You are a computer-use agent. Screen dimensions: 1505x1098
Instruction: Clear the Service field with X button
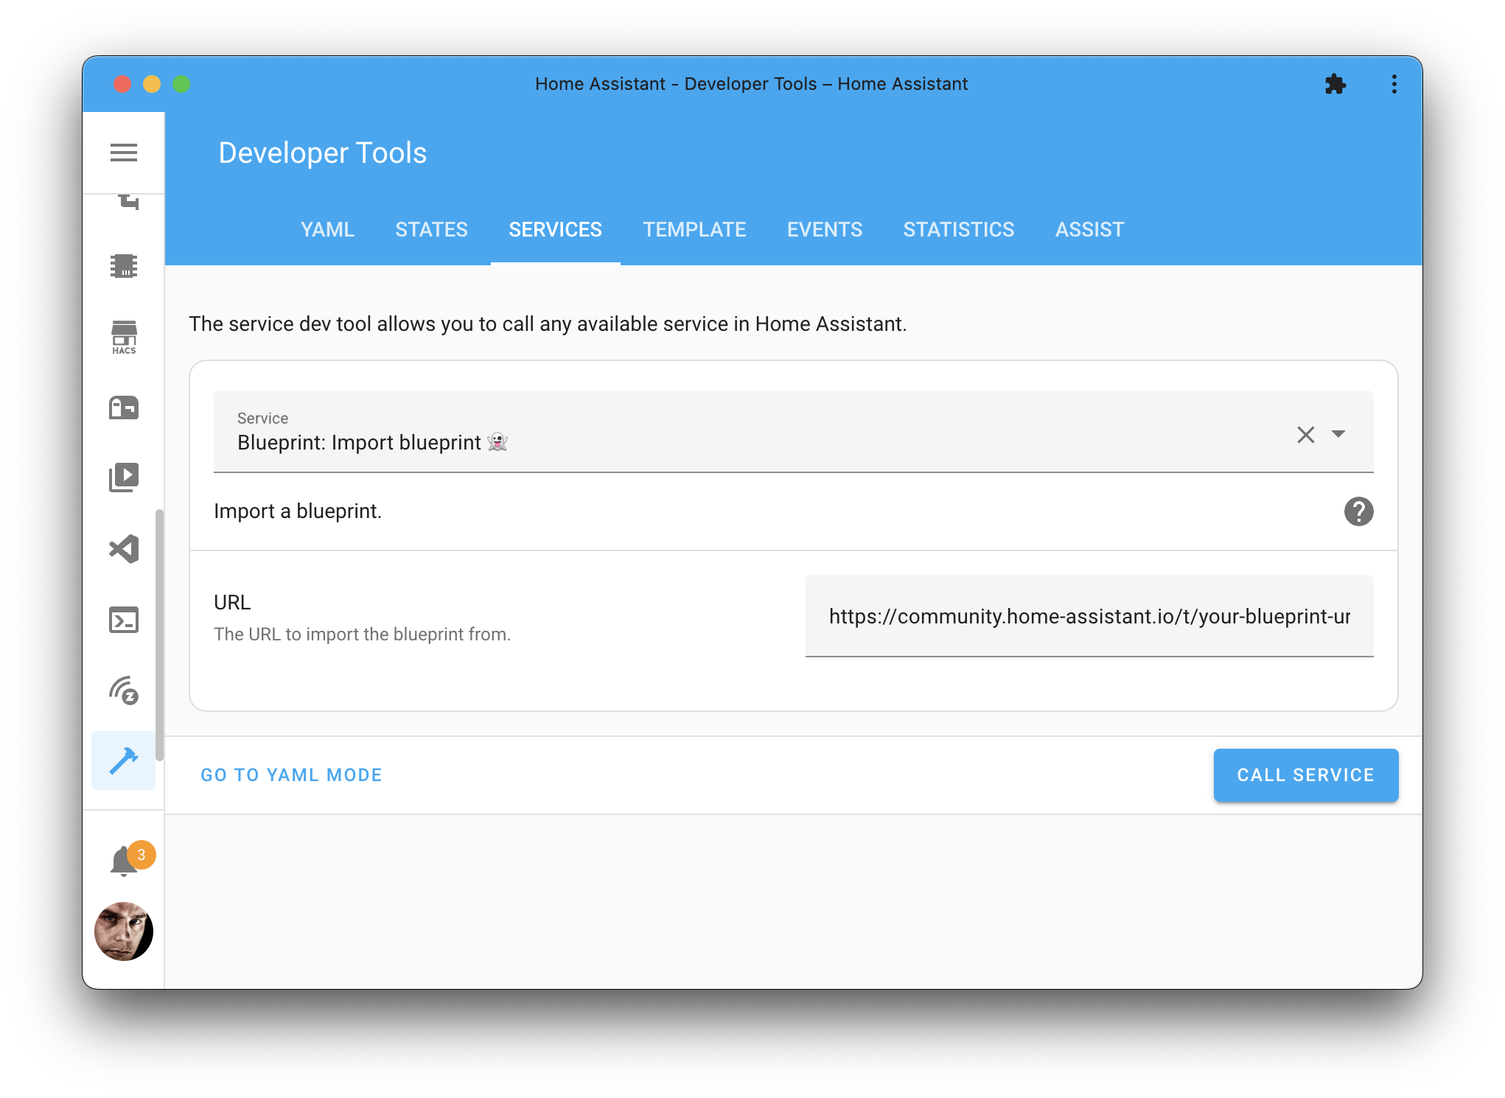[1306, 435]
